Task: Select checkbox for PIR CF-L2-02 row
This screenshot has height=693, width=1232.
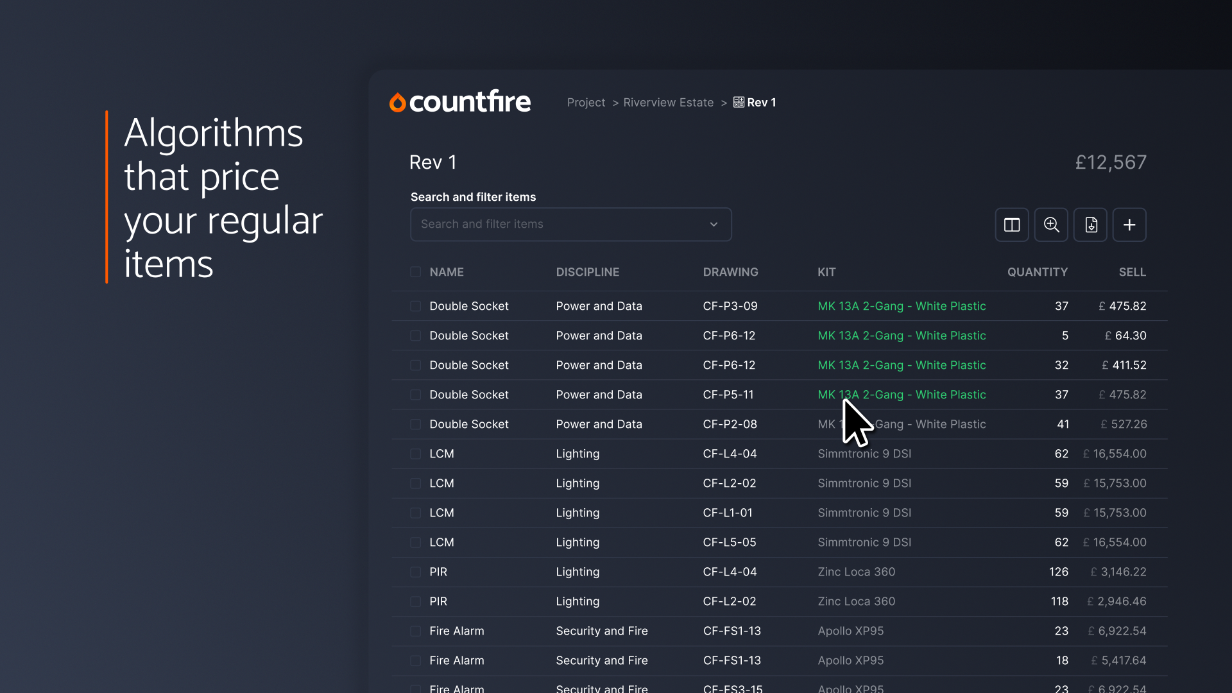Action: [416, 602]
